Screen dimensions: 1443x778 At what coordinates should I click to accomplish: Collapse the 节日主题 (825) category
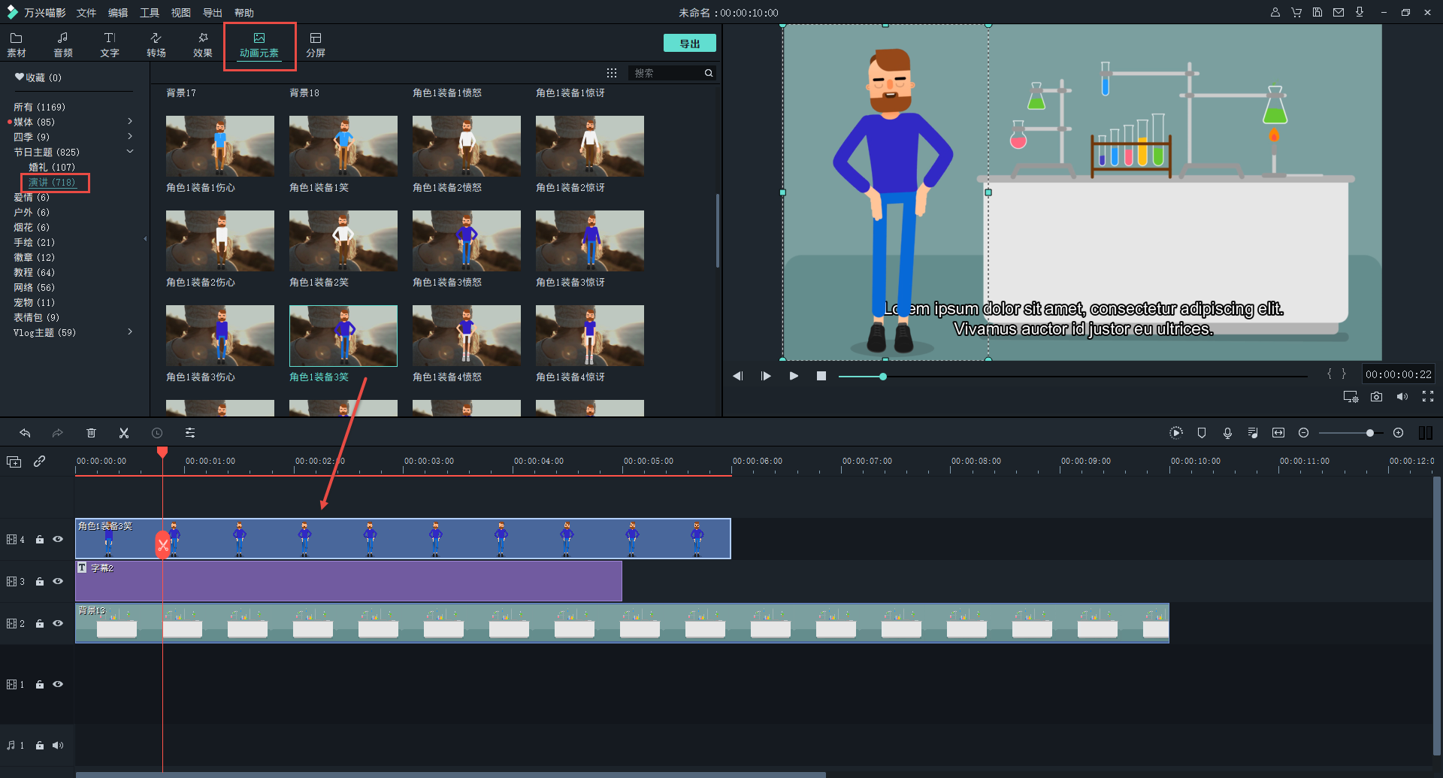(x=130, y=152)
